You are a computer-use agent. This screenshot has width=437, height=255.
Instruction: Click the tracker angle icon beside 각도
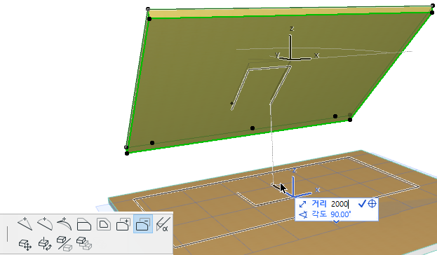pos(302,214)
